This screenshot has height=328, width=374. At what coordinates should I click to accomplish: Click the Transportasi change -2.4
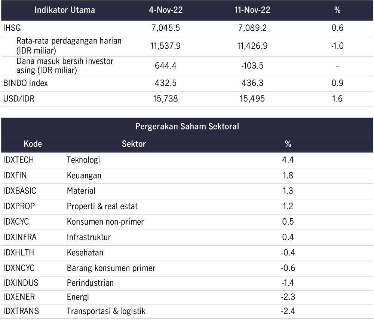point(288,311)
